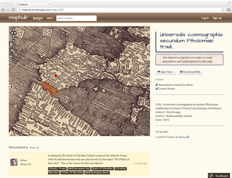The height and width of the screenshot is (178, 232).
Task: Pan the map right with arrow control
Action: pos(16,33)
